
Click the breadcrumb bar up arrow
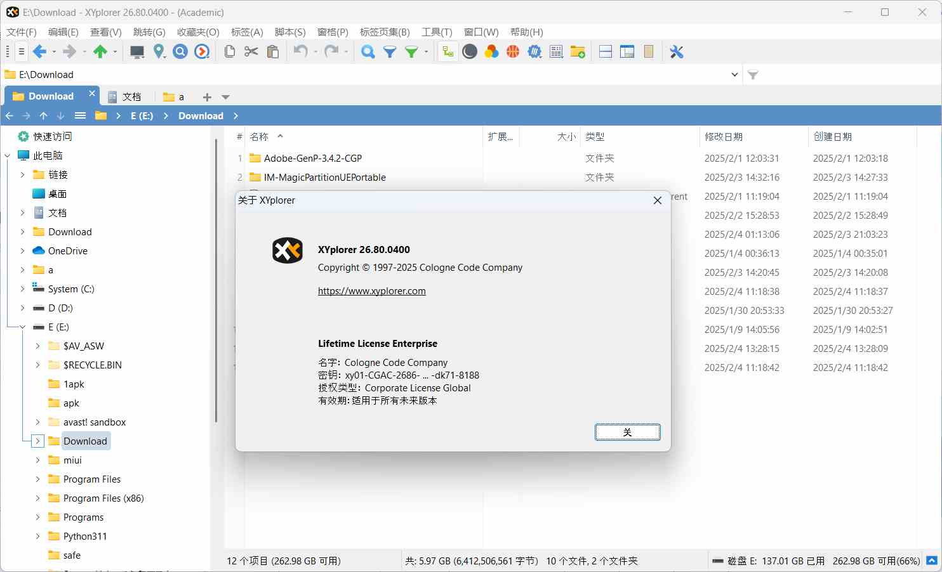click(x=43, y=115)
